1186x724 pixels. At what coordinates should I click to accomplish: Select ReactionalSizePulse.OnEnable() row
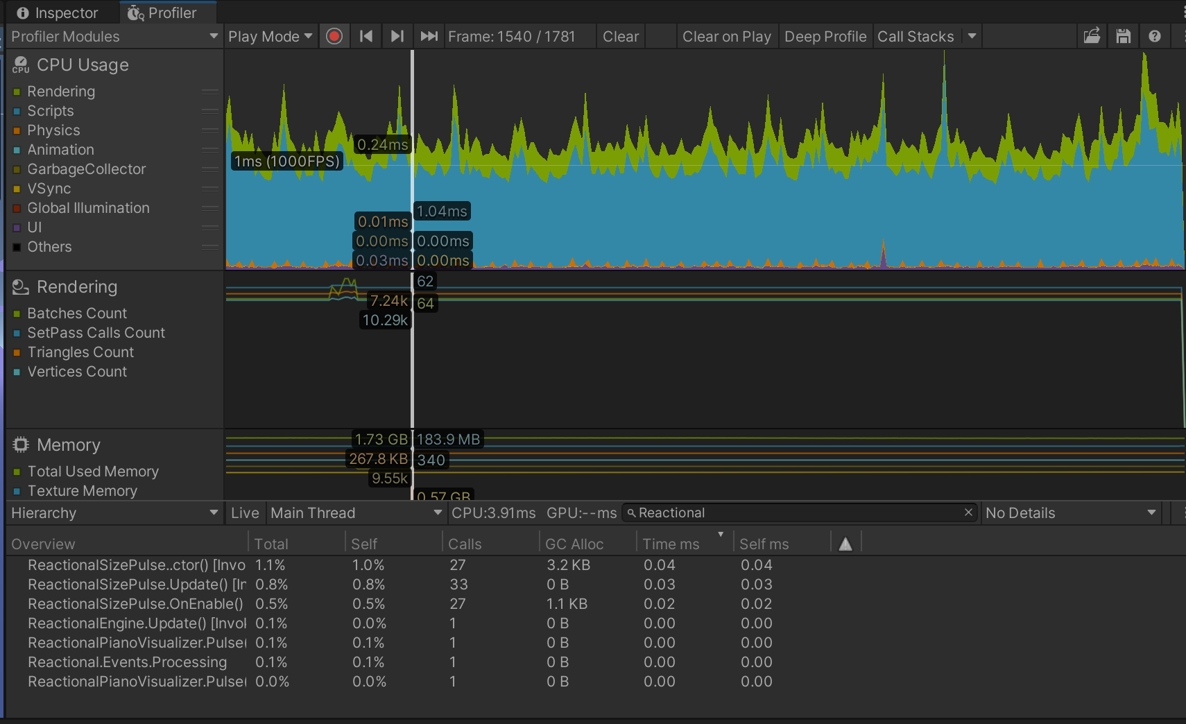coord(595,604)
